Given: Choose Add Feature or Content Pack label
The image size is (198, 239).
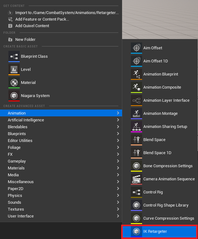Looking at the screenshot, I should (42, 19).
